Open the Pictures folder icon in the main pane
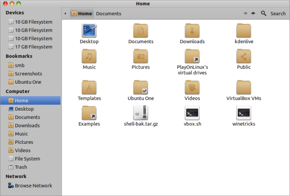290x196 pixels. (x=141, y=56)
